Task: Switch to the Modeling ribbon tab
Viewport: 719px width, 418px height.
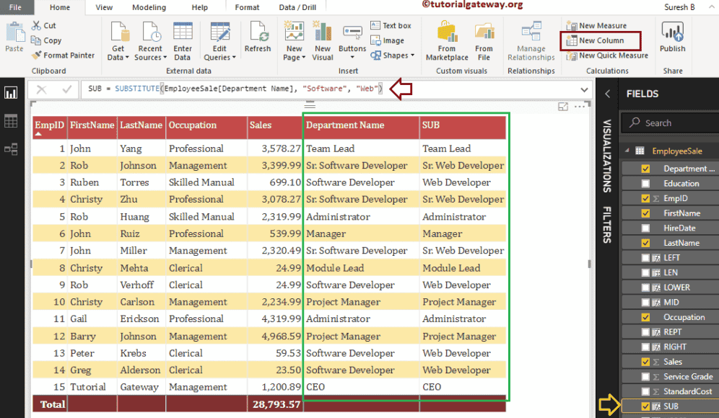Action: [149, 8]
